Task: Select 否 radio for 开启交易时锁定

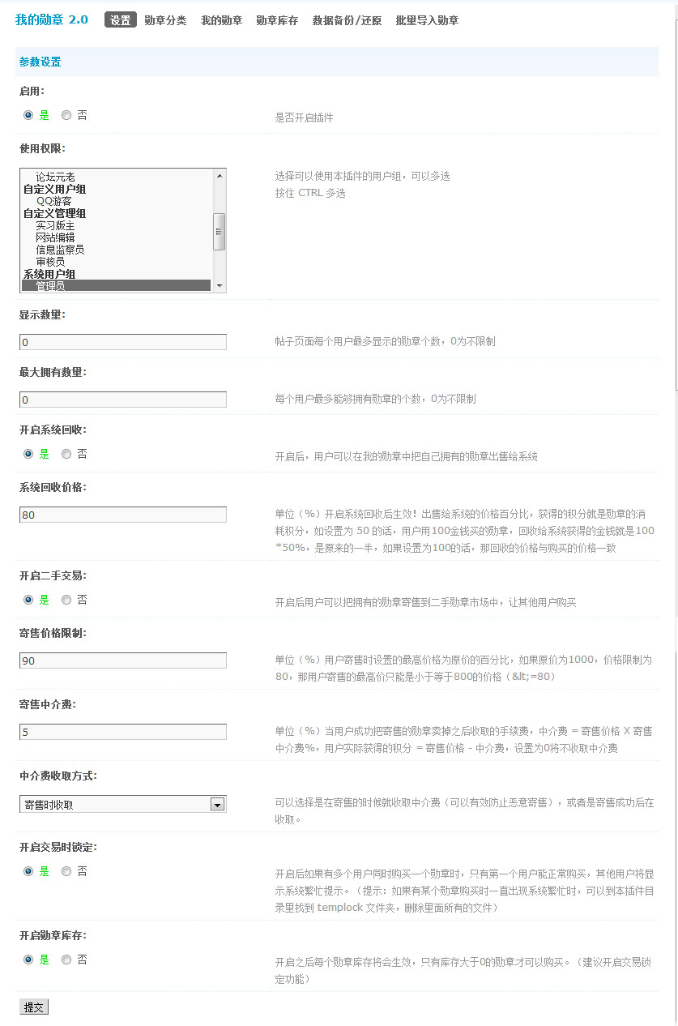Action: pyautogui.click(x=66, y=871)
